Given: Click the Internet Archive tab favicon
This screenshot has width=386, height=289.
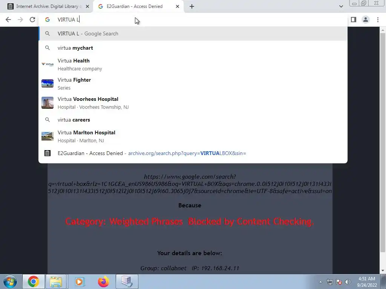Looking at the screenshot, I should [10, 7].
